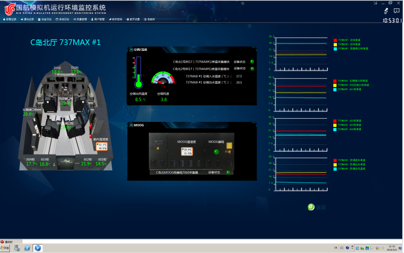This screenshot has width=404, height=253.
Task: Click the MOOG温湿度 reading box
Action: pos(187,151)
